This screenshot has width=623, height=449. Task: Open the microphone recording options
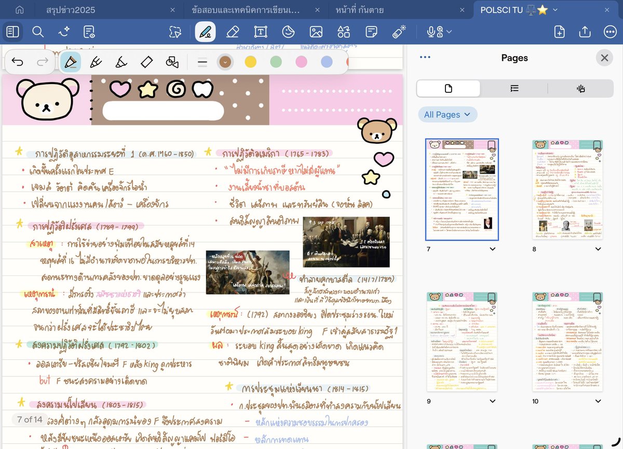439,32
